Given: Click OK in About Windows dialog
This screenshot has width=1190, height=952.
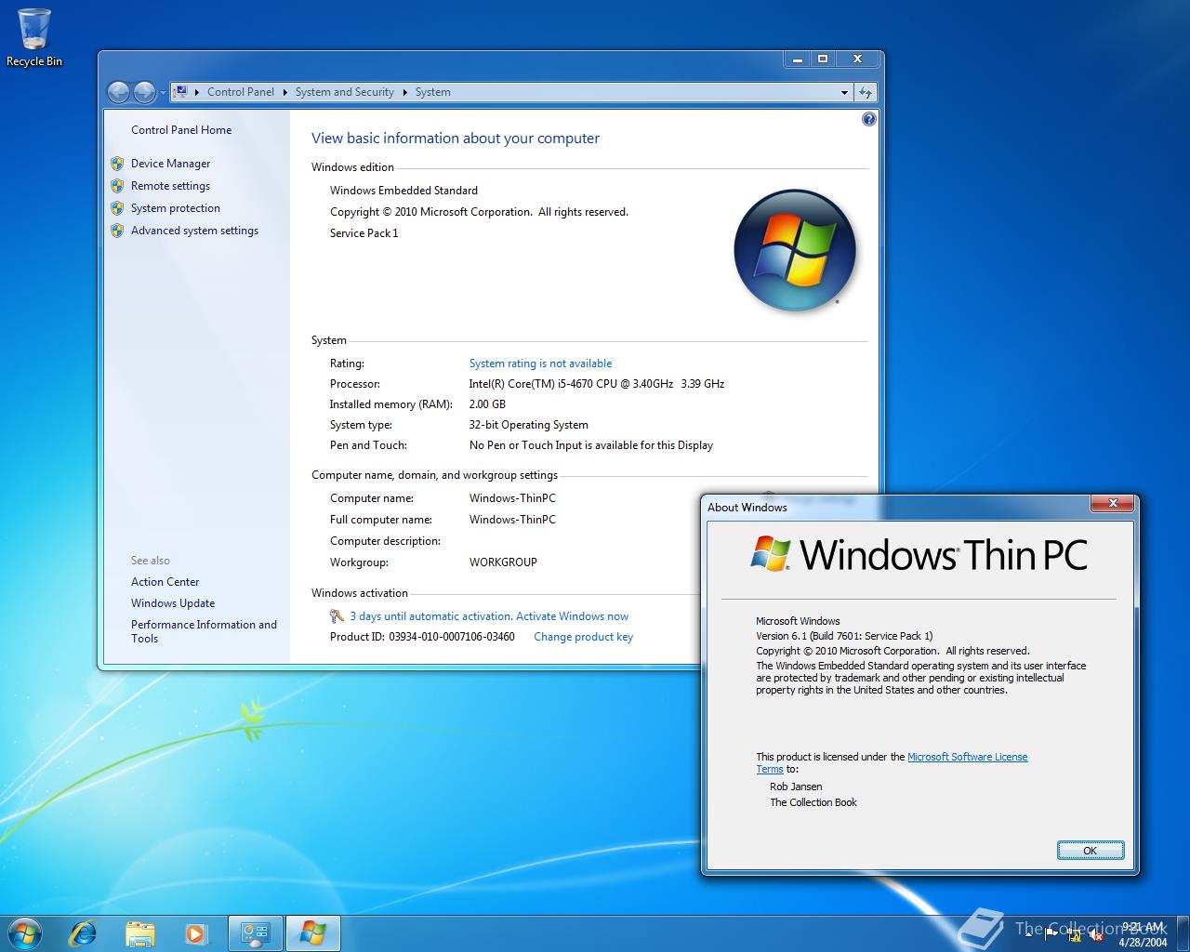Looking at the screenshot, I should coord(1090,851).
